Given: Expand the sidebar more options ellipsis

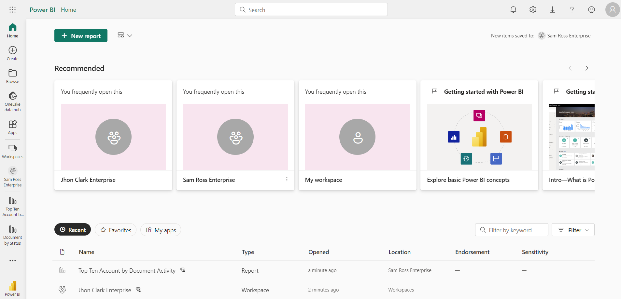Looking at the screenshot, I should (13, 261).
